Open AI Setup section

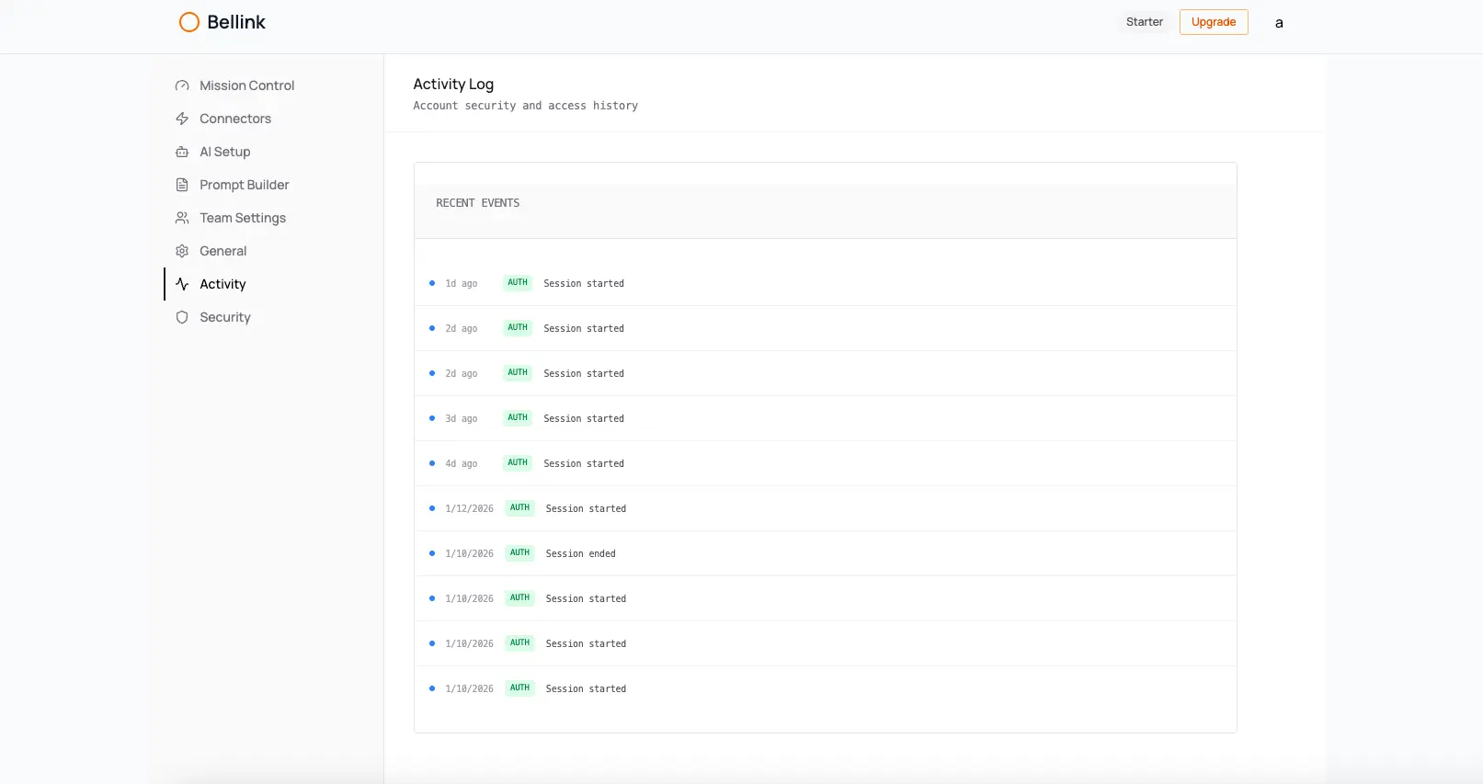[224, 152]
